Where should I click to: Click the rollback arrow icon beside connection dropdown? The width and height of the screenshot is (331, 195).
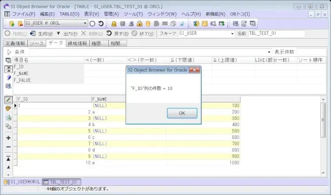pyautogui.click(x=101, y=23)
